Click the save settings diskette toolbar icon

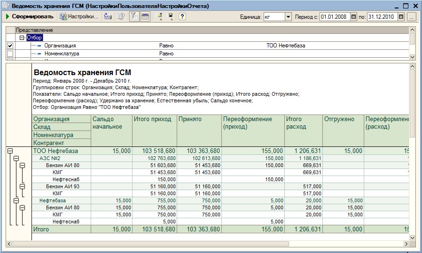(170, 17)
